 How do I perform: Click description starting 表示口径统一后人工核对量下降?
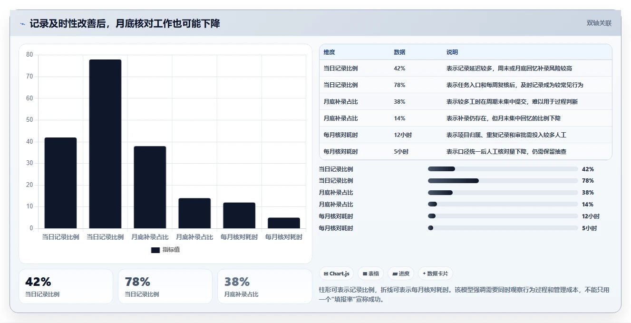(x=506, y=152)
